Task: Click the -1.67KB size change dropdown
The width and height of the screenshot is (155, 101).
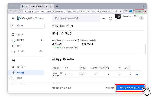Action: pyautogui.click(x=56, y=48)
